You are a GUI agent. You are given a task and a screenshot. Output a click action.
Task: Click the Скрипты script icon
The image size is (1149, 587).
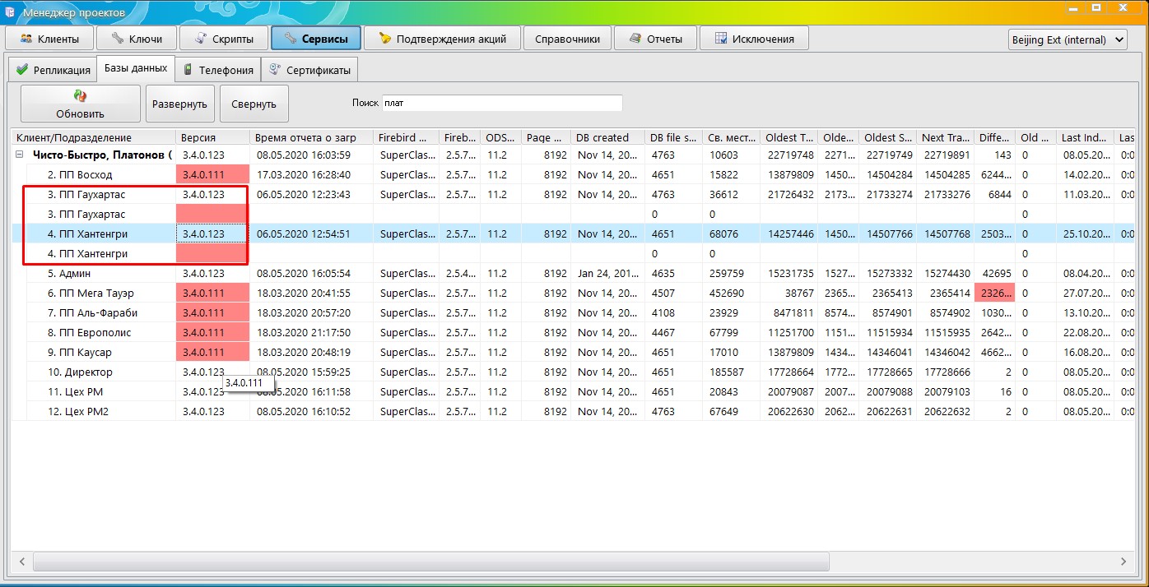tap(200, 39)
